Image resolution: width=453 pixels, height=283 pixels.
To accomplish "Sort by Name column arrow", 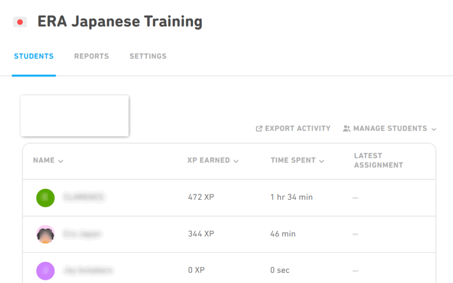I will point(61,161).
